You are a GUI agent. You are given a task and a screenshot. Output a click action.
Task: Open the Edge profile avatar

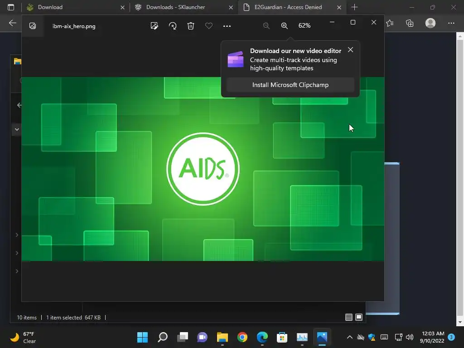(430, 23)
